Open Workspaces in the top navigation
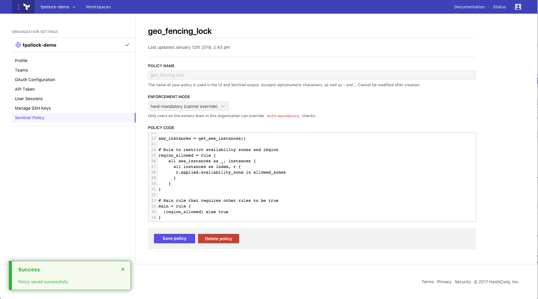This screenshot has height=299, width=538. pos(98,7)
